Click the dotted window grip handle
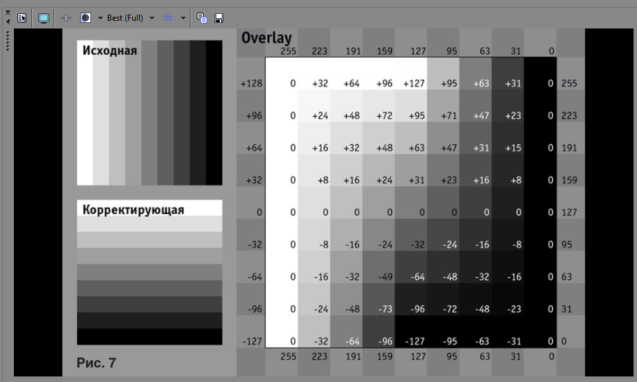This screenshot has width=637, height=382. pos(8,41)
